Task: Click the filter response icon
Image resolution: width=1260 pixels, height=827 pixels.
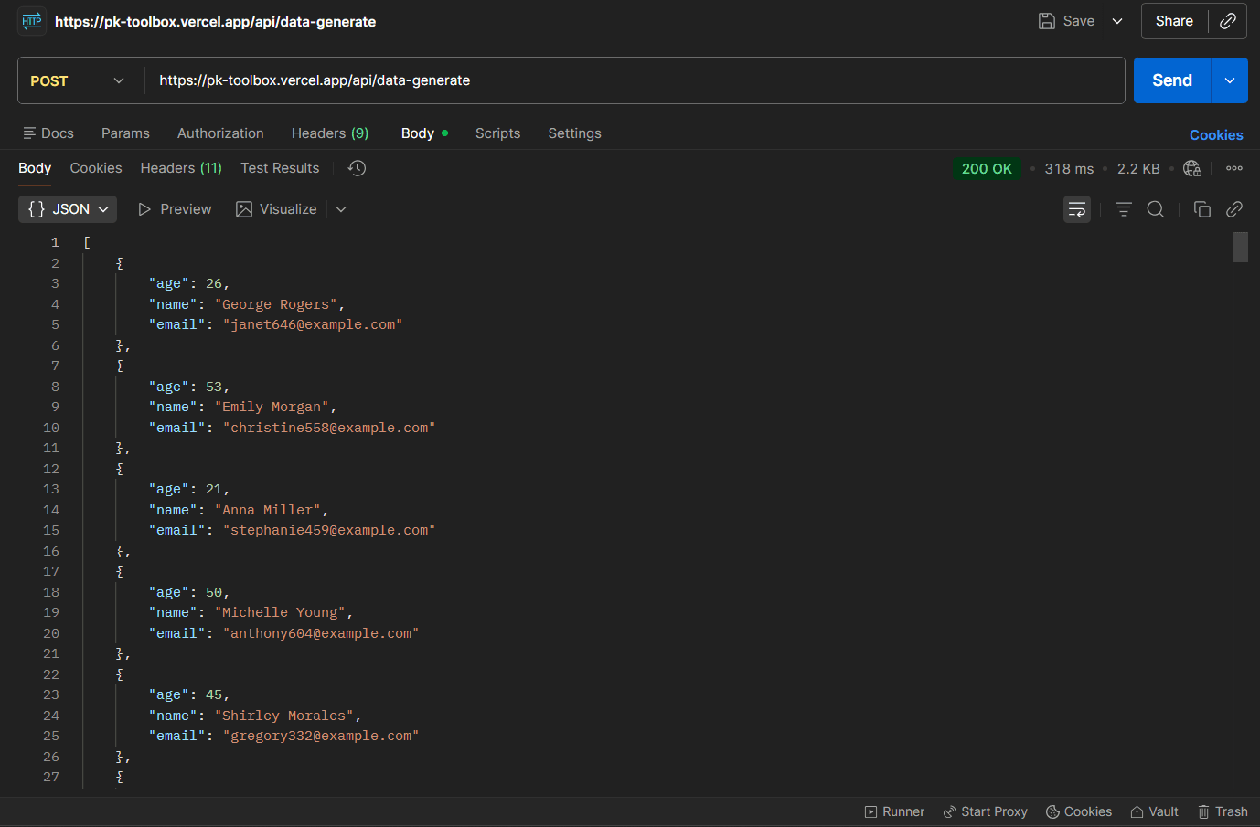Action: (1124, 209)
